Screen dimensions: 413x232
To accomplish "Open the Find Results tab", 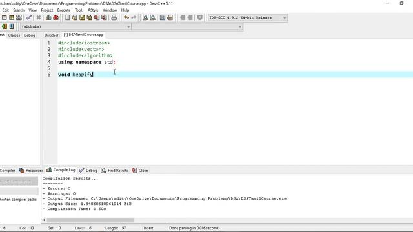I will (114, 170).
